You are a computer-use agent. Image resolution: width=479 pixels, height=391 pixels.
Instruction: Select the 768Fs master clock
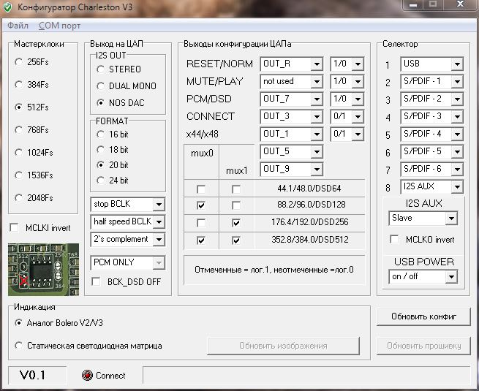(x=18, y=129)
